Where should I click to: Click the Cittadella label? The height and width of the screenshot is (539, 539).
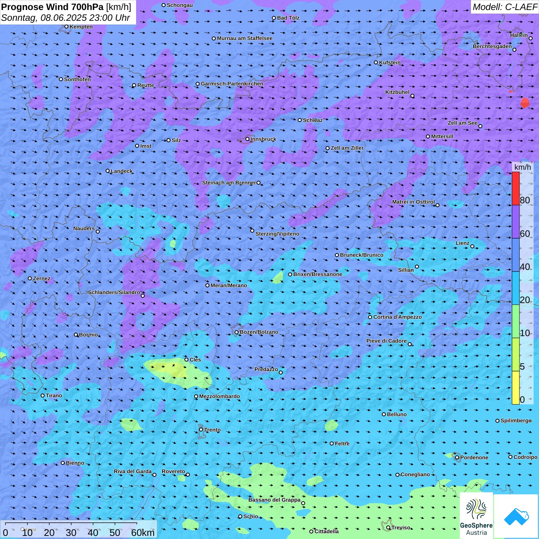tap(326, 531)
